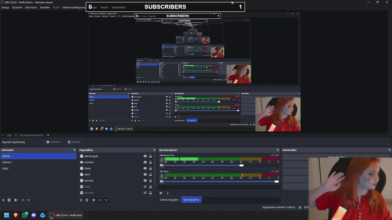
Task: Add a new scene in Sahneler
Action: pos(3,200)
